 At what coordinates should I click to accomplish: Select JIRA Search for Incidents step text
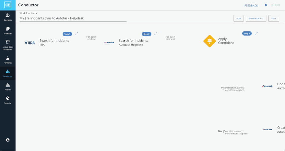click(54, 43)
